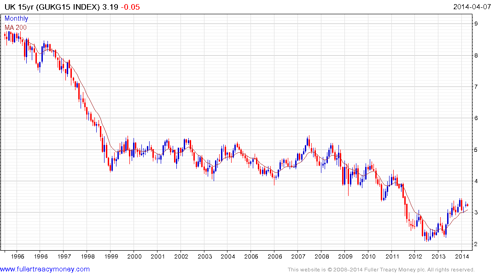Click the 1996 x-axis label
Viewport: 495px width, 276px height.
pos(41,256)
